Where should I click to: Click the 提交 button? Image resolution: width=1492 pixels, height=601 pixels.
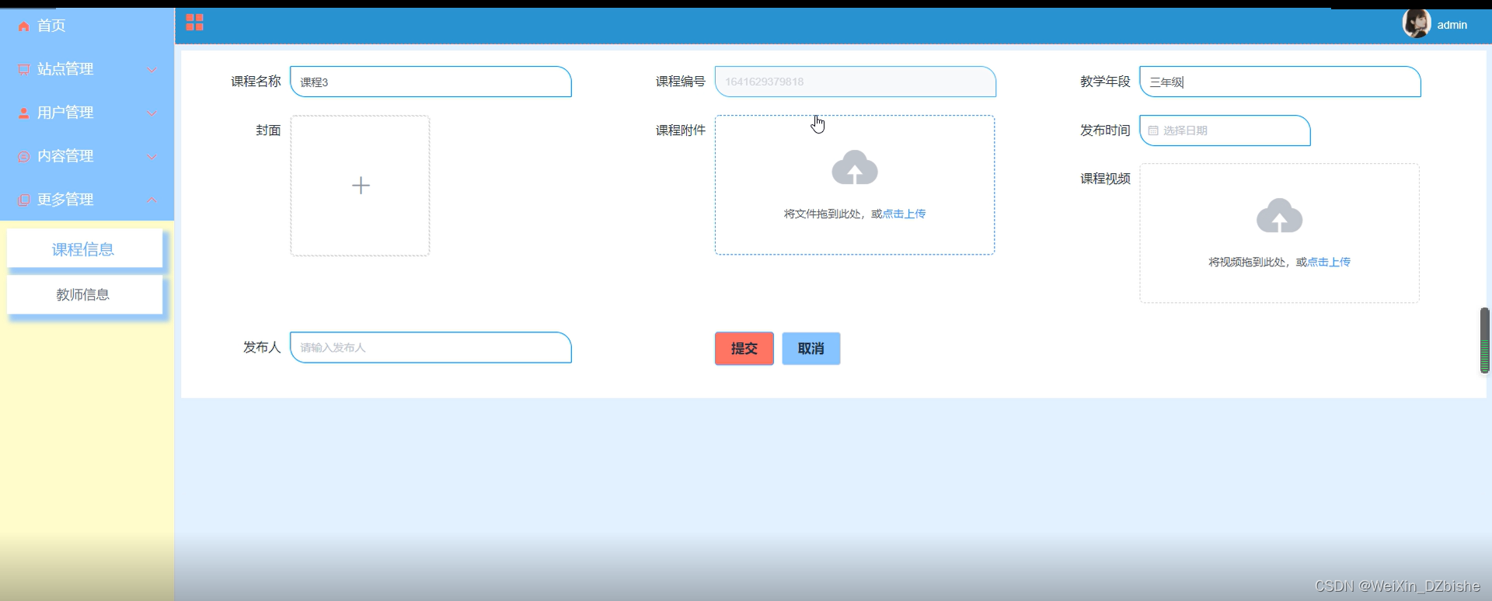[744, 349]
